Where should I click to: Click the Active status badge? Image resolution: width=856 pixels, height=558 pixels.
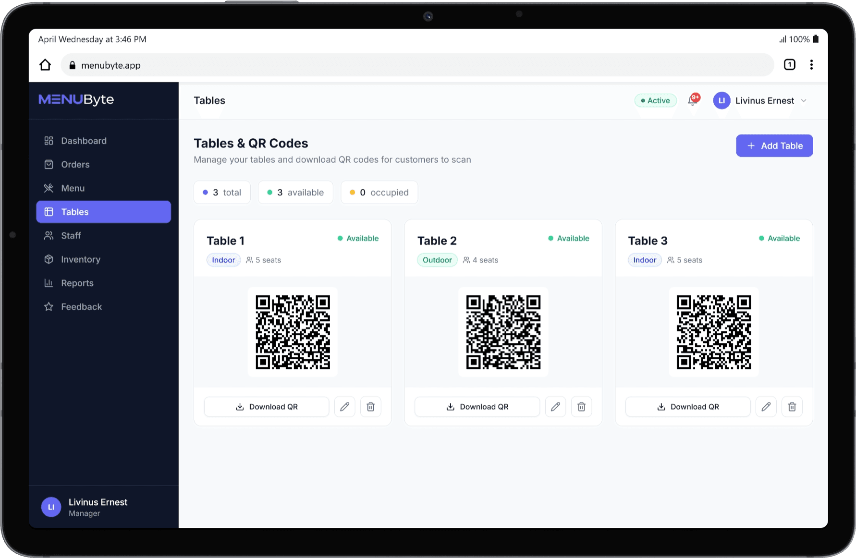(x=655, y=100)
